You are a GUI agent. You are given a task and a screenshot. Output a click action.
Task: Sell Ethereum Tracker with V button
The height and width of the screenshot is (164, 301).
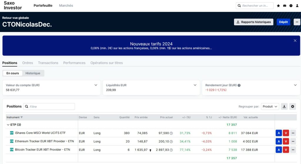pos(286,141)
